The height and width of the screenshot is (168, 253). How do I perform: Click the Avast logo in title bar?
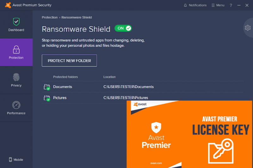point(8,5)
